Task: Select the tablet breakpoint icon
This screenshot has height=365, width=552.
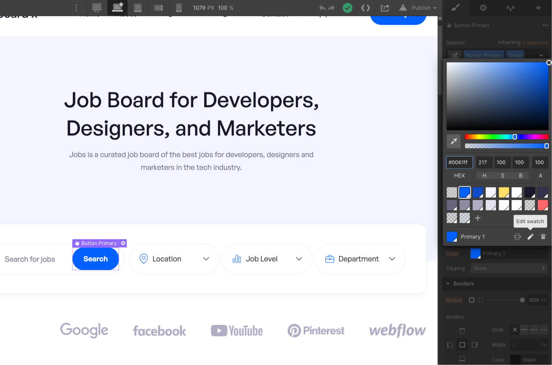Action: 138,7
